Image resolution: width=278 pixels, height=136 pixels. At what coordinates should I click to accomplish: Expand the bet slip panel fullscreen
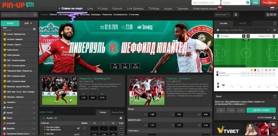click(x=275, y=96)
